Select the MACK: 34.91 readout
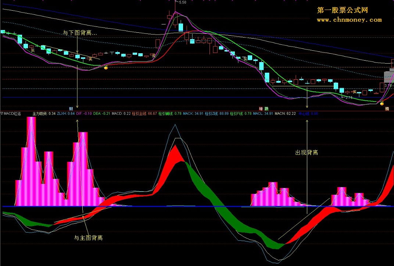 pyautogui.click(x=193, y=114)
